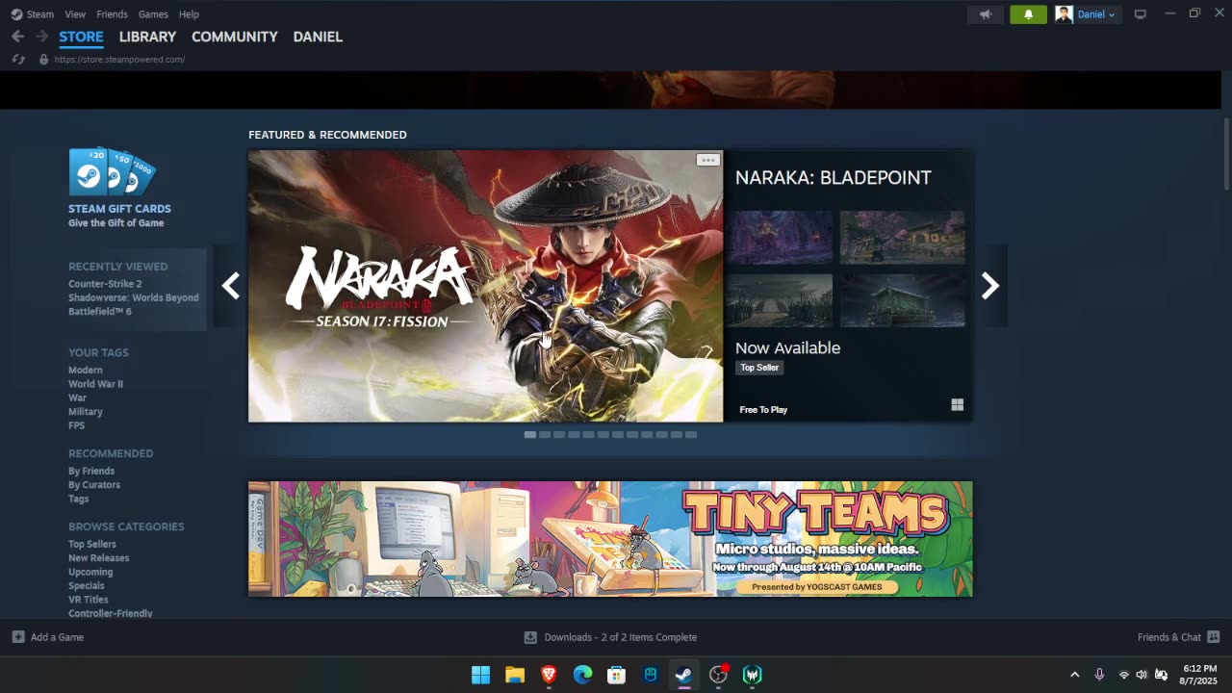Open the taskbar clock and date

pyautogui.click(x=1200, y=675)
